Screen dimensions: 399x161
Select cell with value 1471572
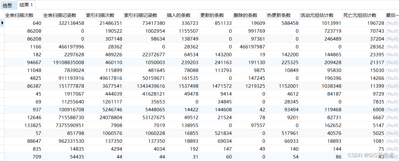[x=216, y=86]
